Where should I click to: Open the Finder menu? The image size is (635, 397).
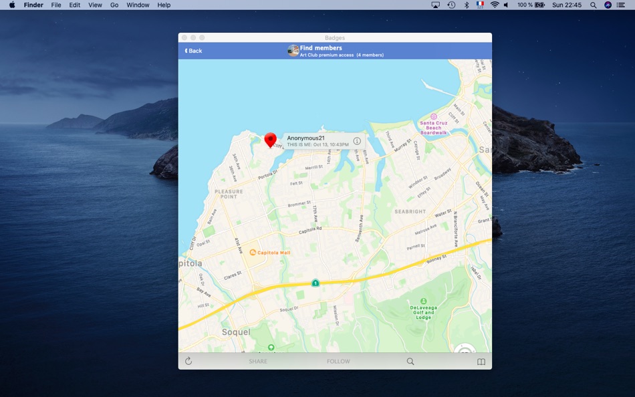(33, 5)
